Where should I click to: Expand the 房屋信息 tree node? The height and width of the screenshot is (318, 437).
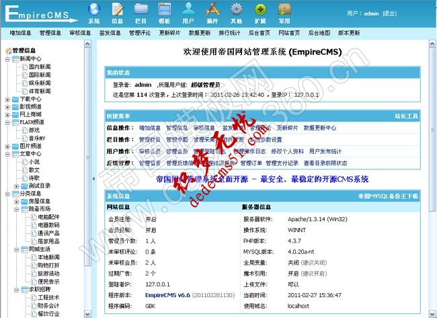[x=16, y=202]
